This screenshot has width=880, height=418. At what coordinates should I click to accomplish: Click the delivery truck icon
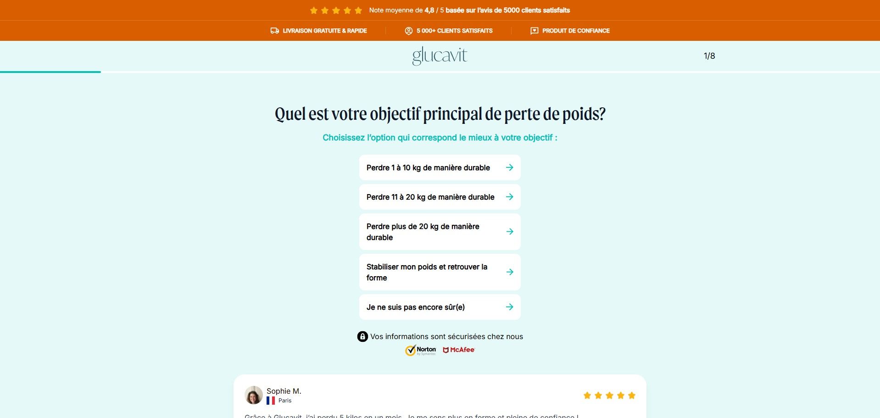coord(274,31)
